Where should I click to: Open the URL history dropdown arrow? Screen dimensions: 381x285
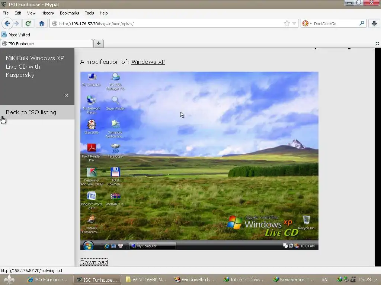[294, 23]
